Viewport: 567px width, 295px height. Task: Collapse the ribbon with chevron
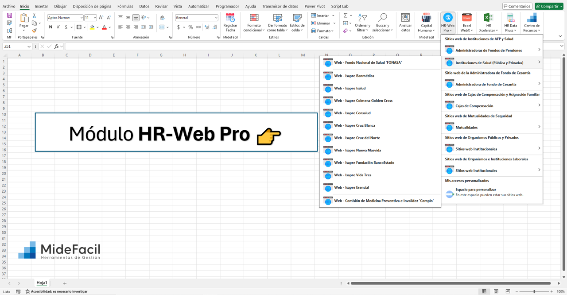click(560, 36)
